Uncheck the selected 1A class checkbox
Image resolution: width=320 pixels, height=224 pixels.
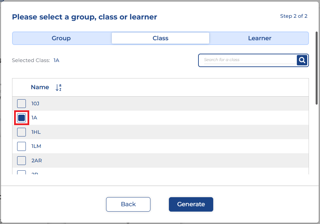pos(21,118)
